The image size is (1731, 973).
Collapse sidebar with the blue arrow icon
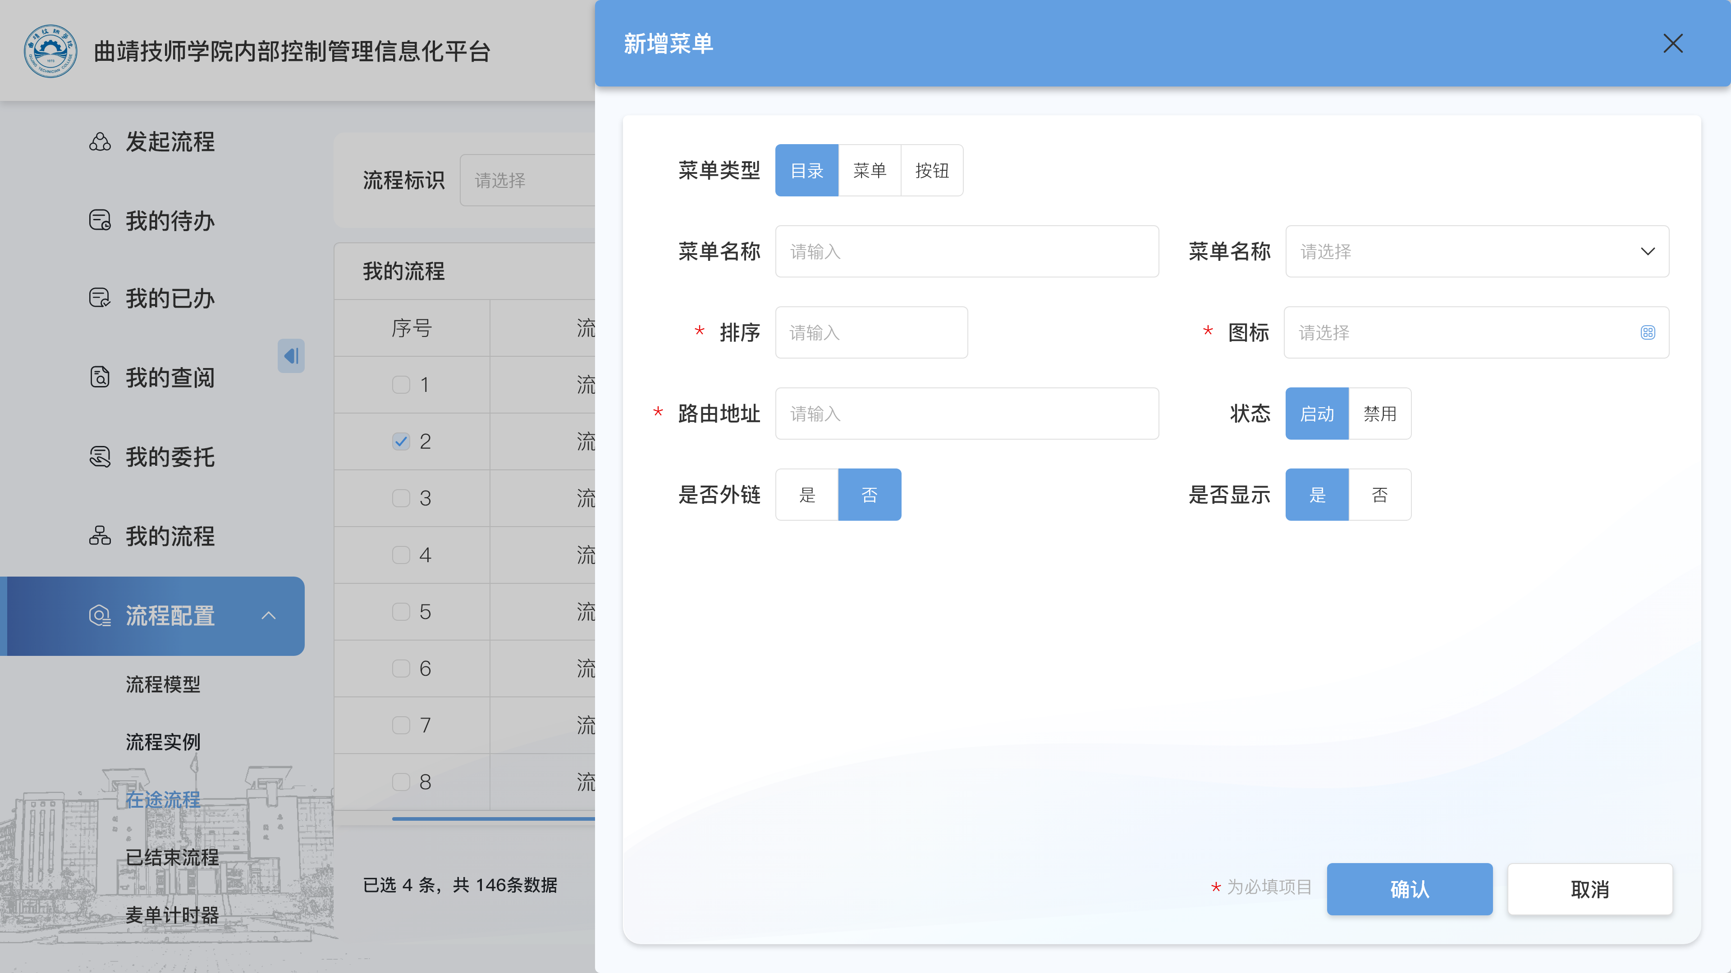291,356
